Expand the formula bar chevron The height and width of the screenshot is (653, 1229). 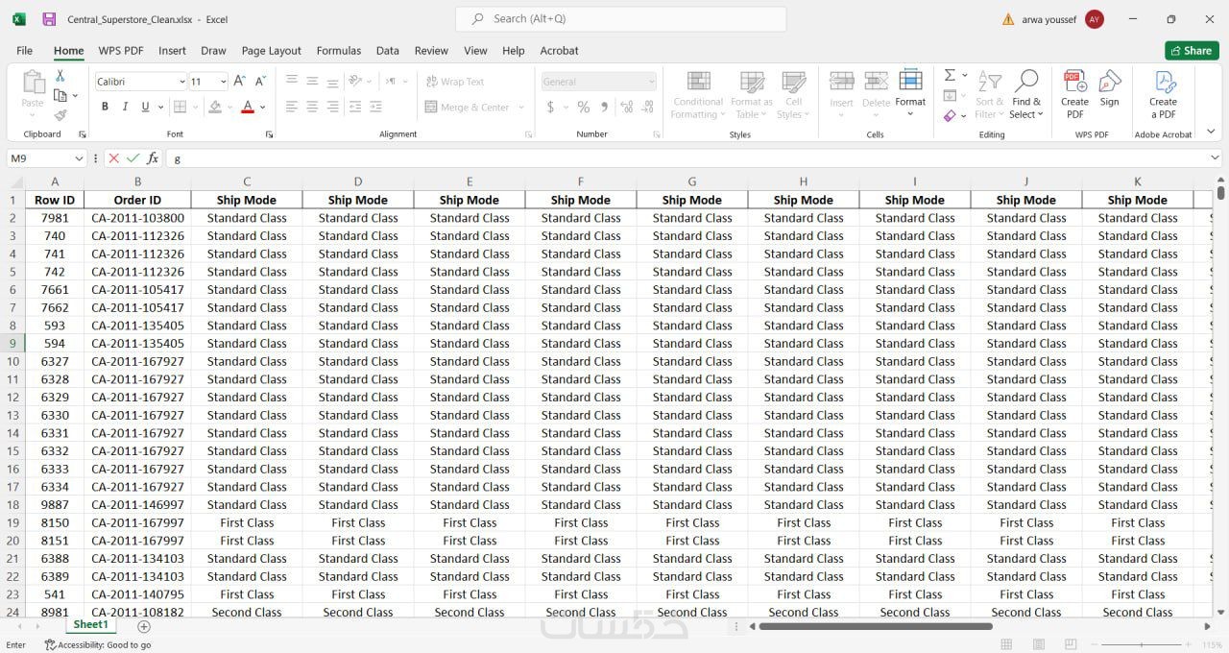[1215, 158]
